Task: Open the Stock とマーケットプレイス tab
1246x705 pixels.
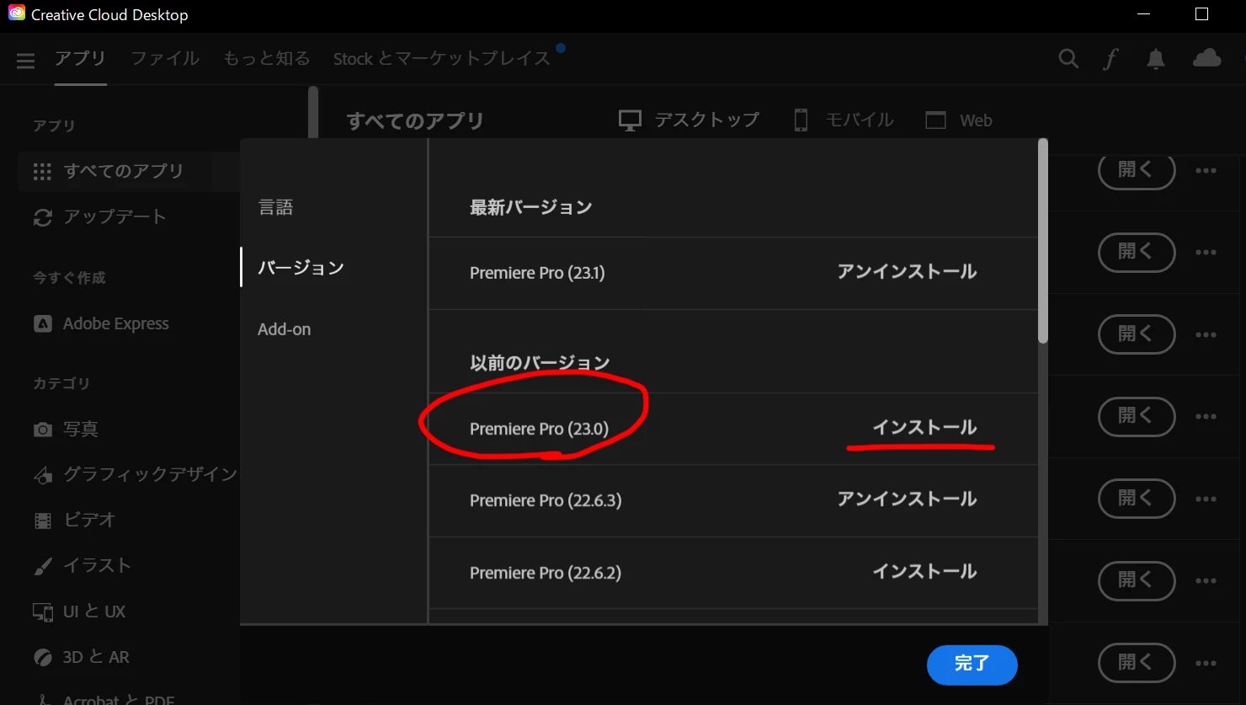Action: [x=441, y=58]
